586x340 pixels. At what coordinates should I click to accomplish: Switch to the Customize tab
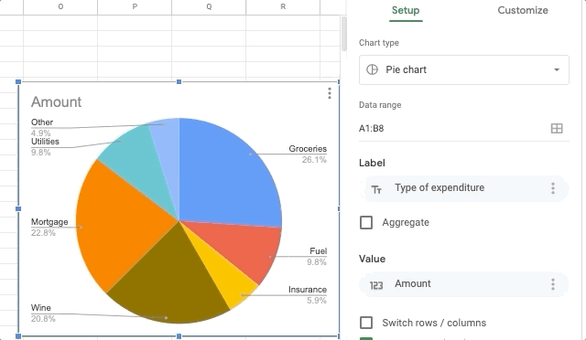[x=523, y=10]
